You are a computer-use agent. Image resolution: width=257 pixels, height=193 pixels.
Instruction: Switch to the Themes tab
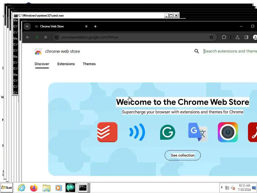pyautogui.click(x=89, y=64)
